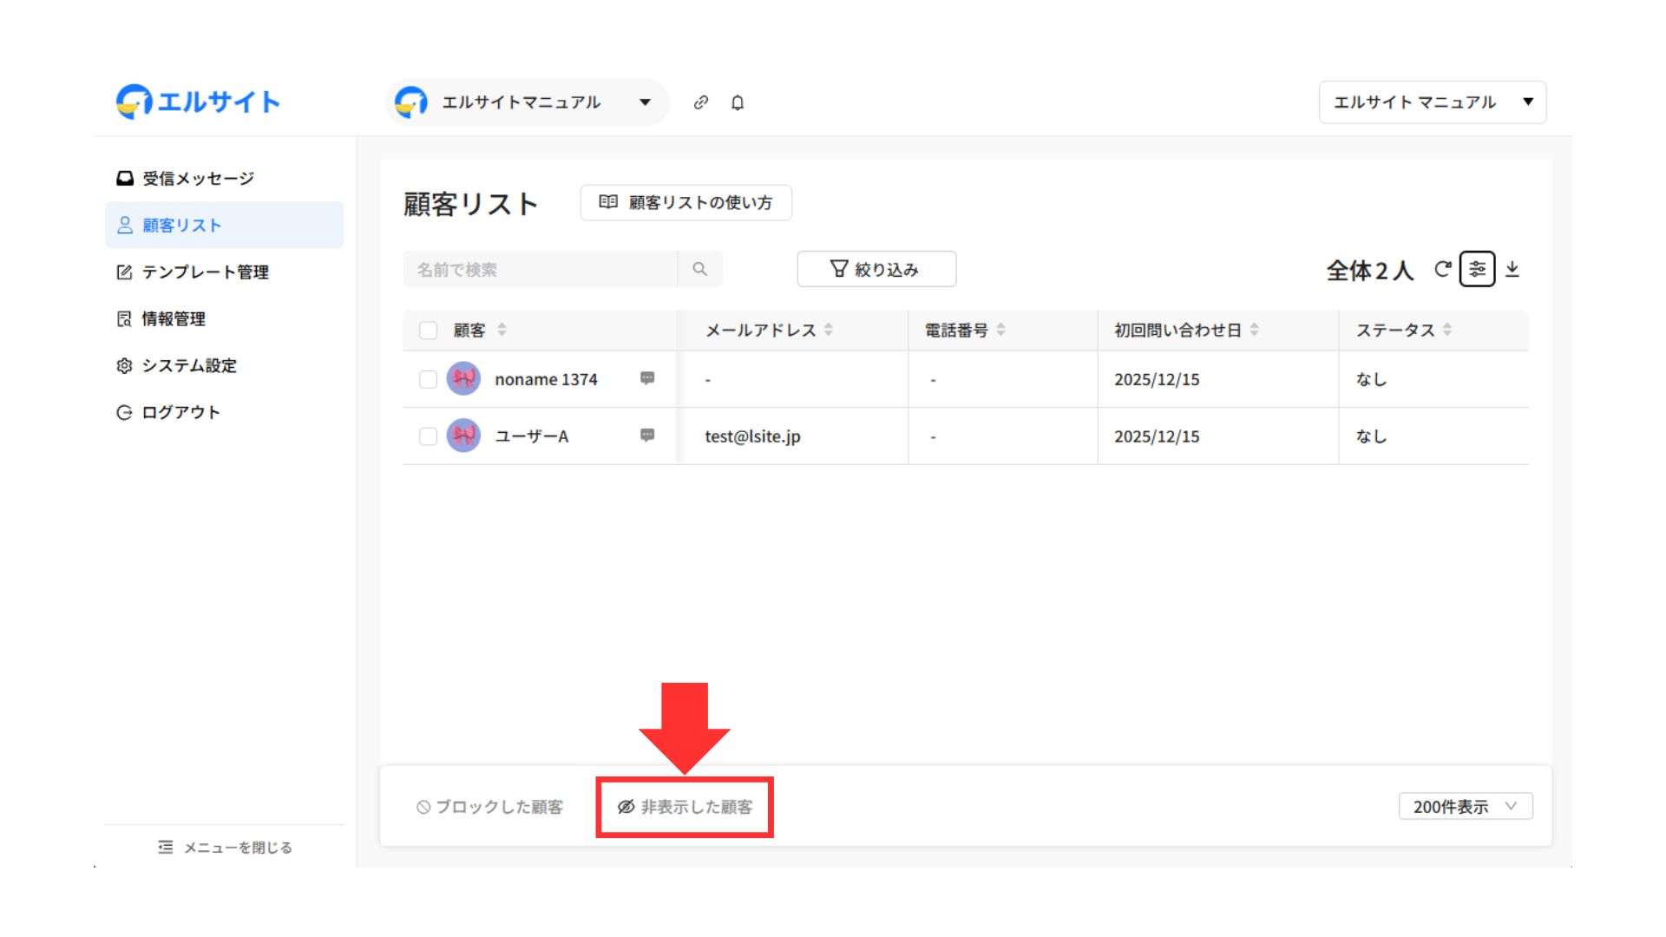Show 非表示した顧客 list
This screenshot has height=937, width=1666.
click(x=685, y=808)
